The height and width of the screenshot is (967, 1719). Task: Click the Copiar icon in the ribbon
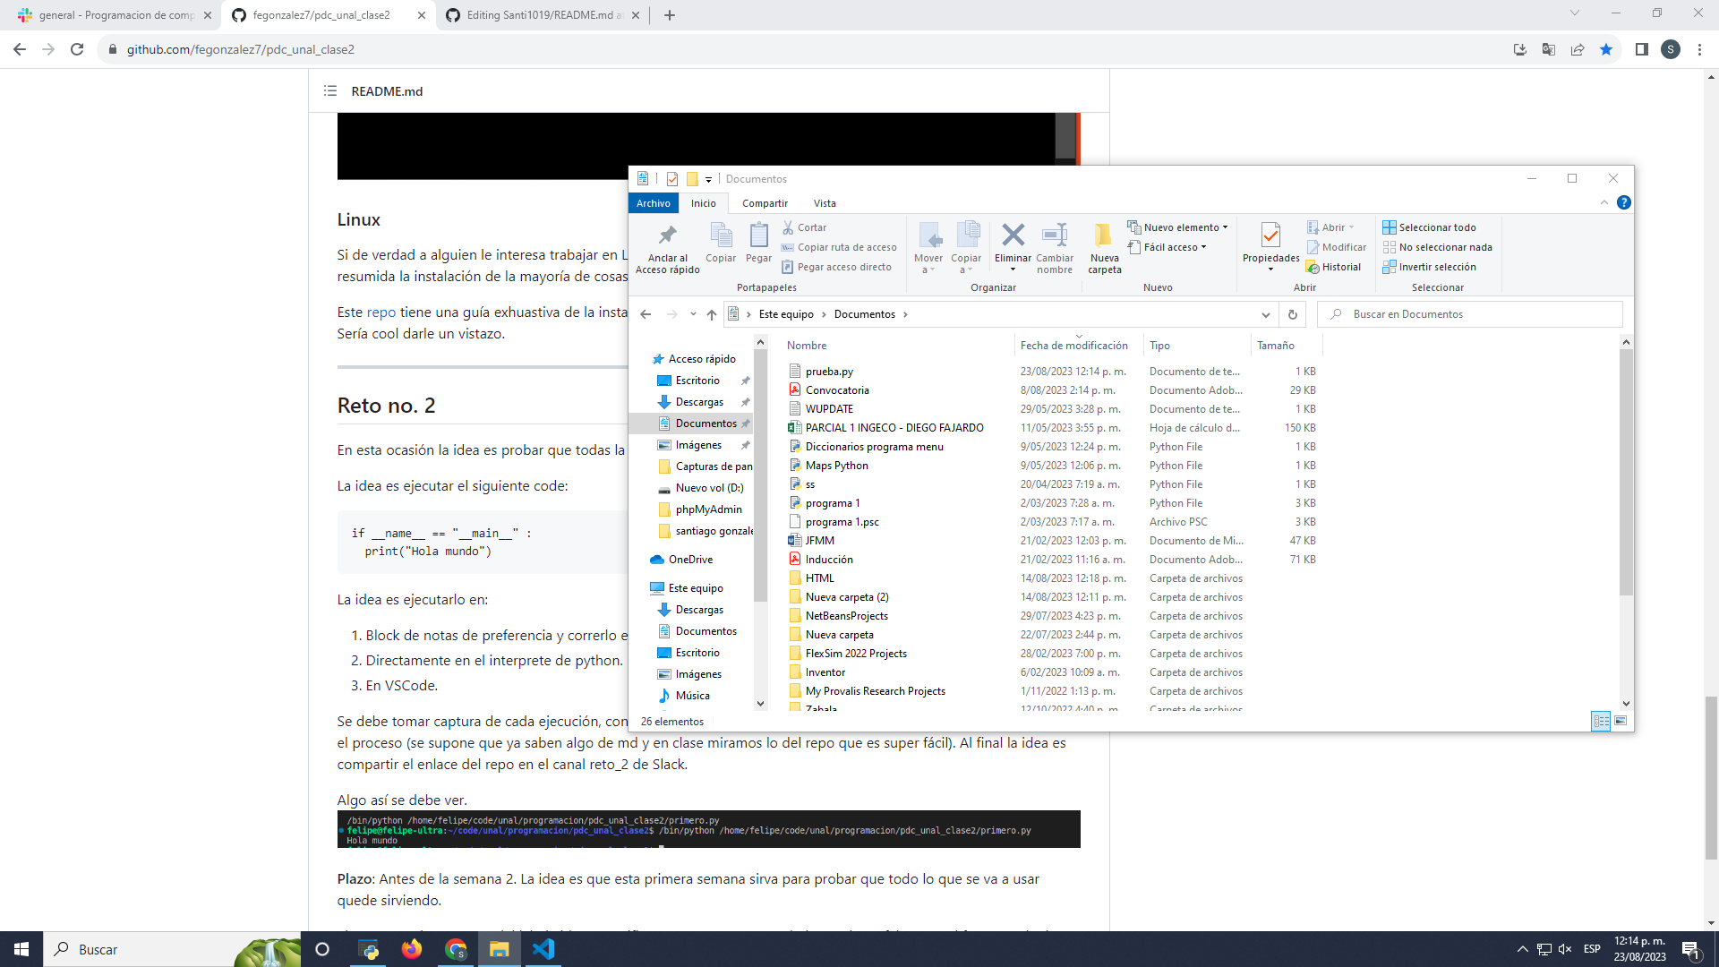tap(721, 244)
